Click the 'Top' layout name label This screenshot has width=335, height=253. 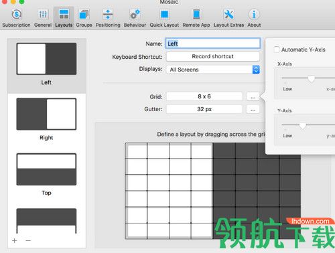point(46,193)
